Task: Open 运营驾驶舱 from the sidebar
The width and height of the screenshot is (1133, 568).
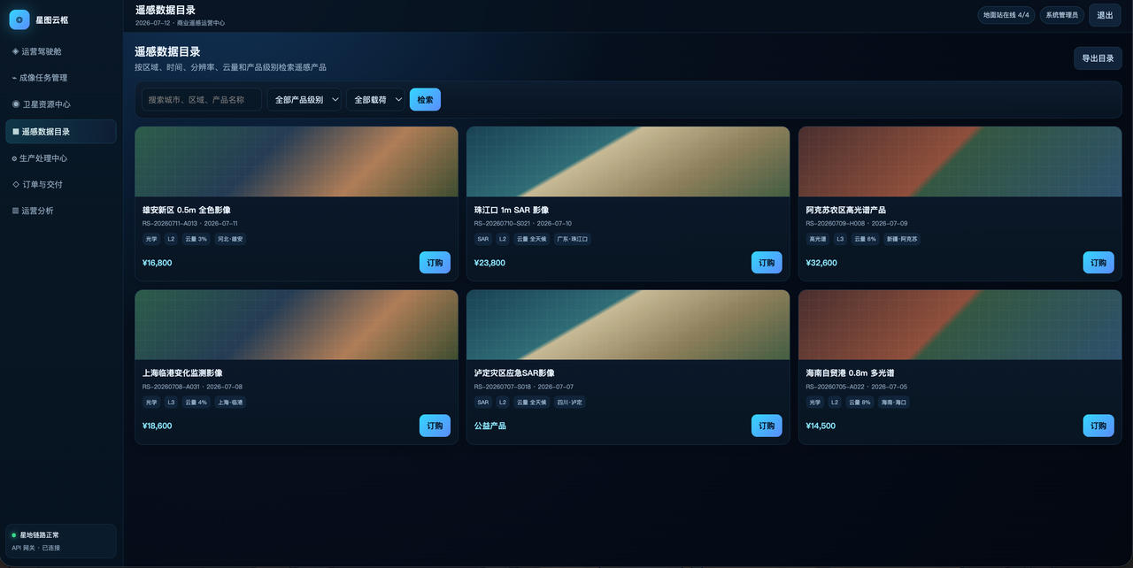Action: pyautogui.click(x=60, y=51)
